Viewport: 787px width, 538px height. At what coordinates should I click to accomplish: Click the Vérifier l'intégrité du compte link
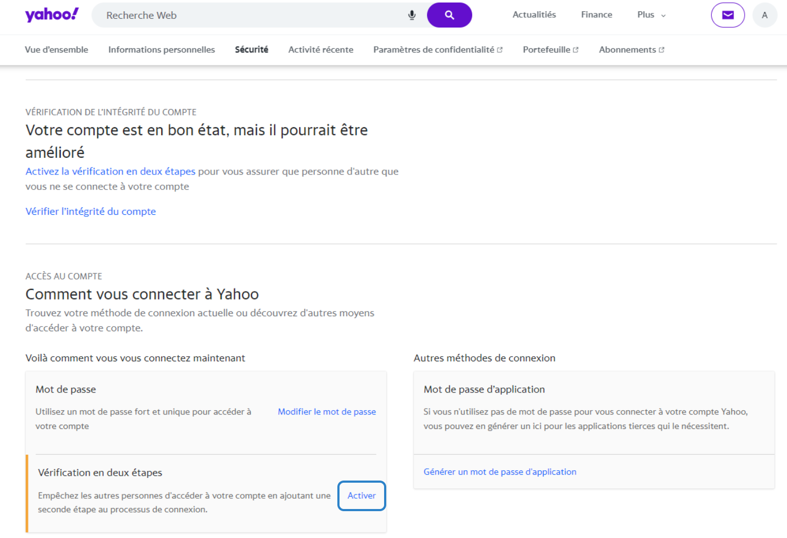[x=91, y=212]
